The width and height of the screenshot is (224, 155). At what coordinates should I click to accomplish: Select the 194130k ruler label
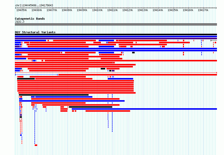pos(142,10)
